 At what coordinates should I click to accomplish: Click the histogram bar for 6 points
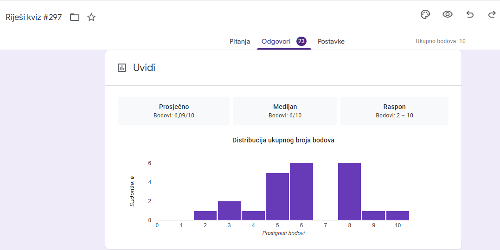(x=301, y=192)
